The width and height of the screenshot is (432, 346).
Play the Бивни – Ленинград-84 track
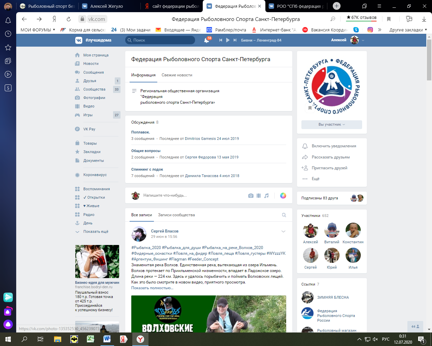pyautogui.click(x=228, y=40)
